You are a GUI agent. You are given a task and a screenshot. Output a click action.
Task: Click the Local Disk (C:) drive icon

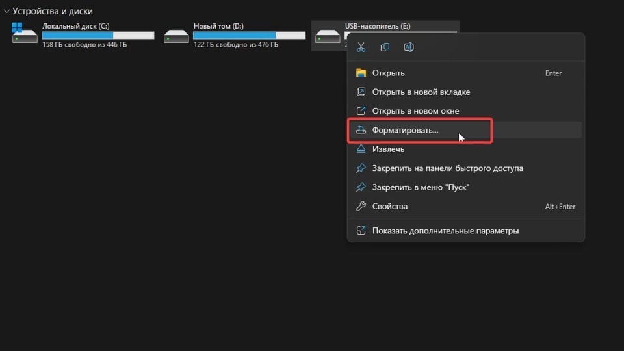(25, 34)
